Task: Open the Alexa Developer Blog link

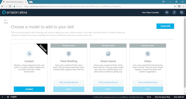Action: (162, 97)
